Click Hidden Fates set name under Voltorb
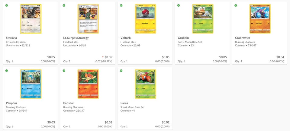 128,42
